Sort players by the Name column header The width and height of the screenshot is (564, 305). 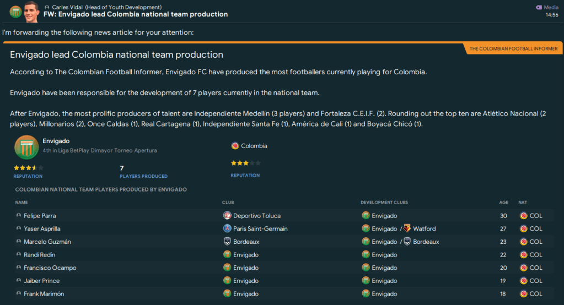pos(22,203)
